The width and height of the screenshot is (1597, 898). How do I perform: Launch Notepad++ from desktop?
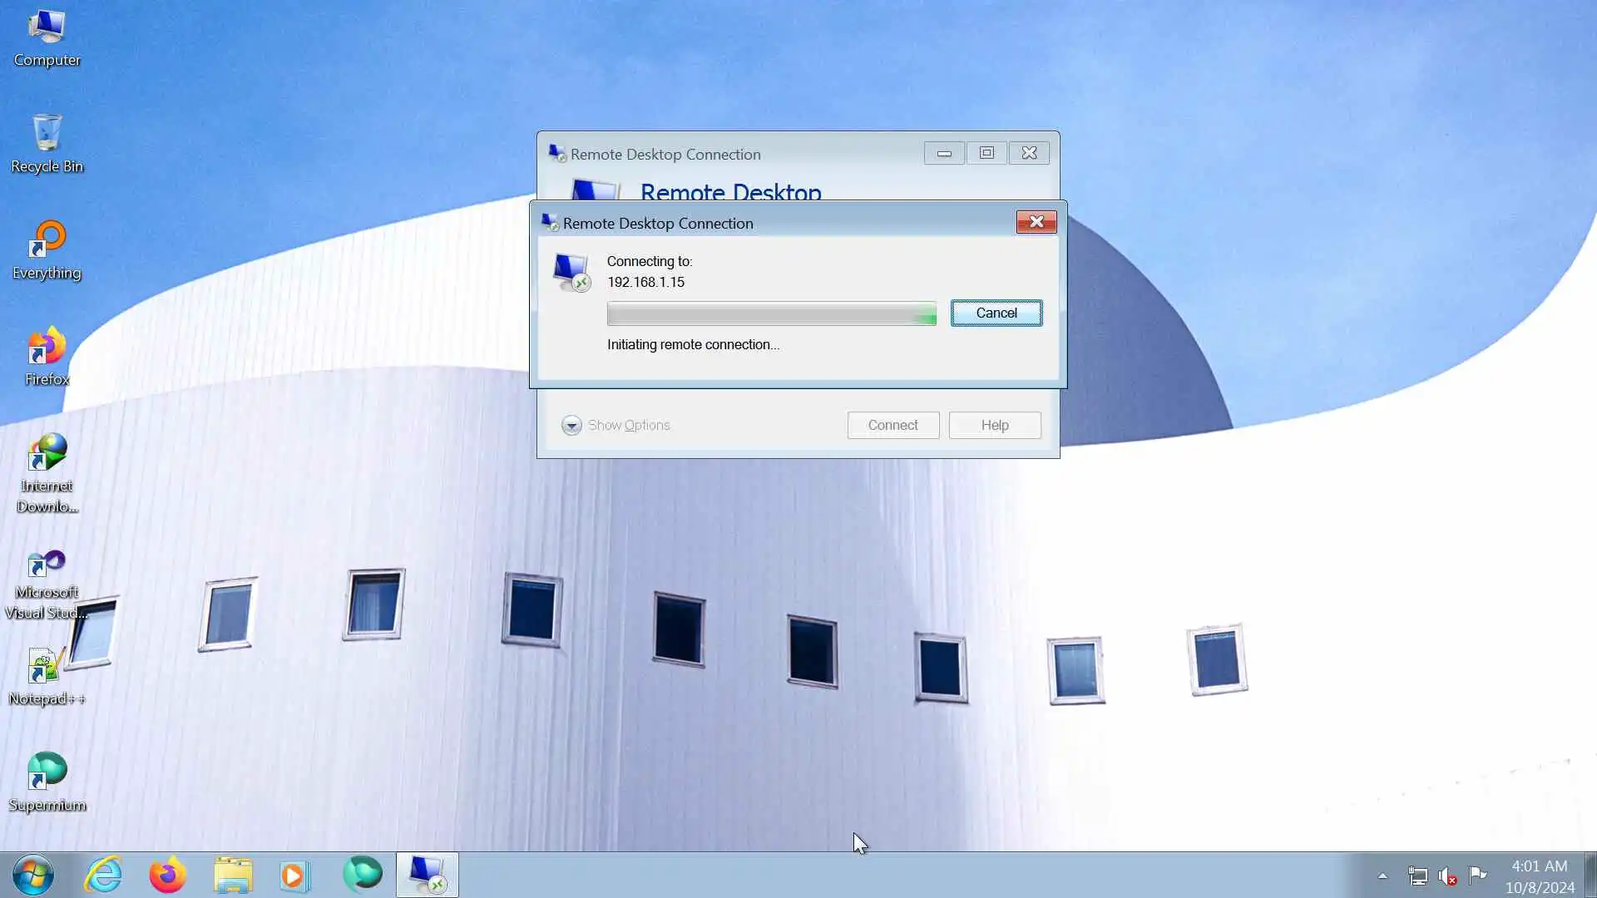point(47,675)
